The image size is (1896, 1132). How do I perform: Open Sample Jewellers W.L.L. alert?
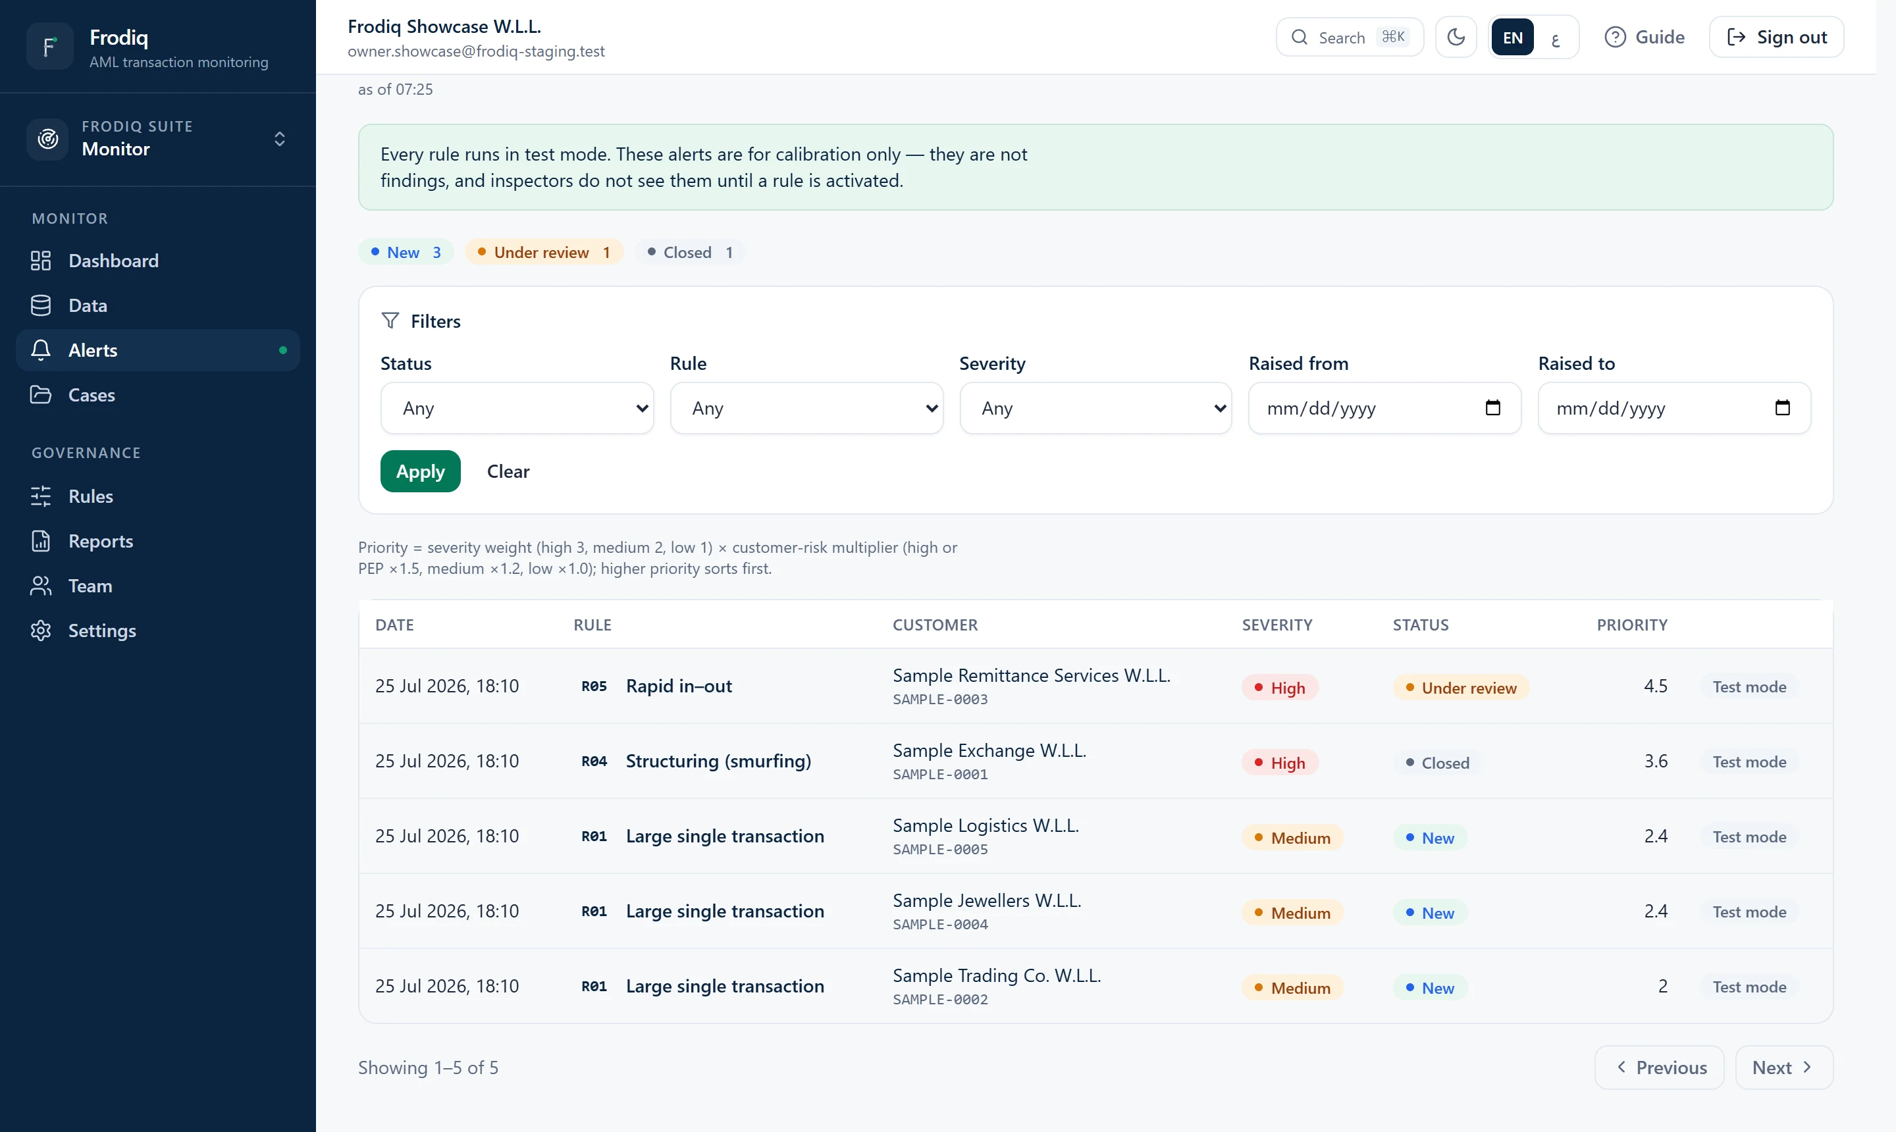coord(1095,912)
